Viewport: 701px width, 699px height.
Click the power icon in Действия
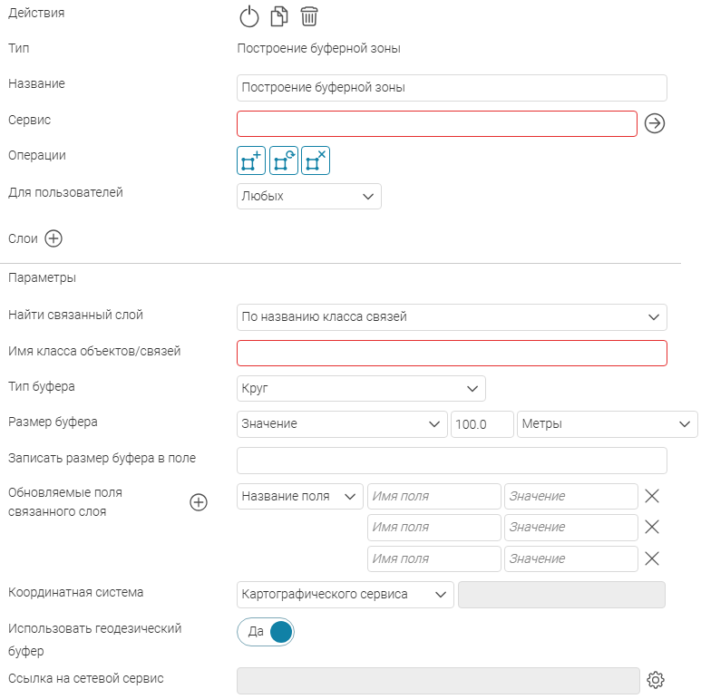click(x=249, y=17)
